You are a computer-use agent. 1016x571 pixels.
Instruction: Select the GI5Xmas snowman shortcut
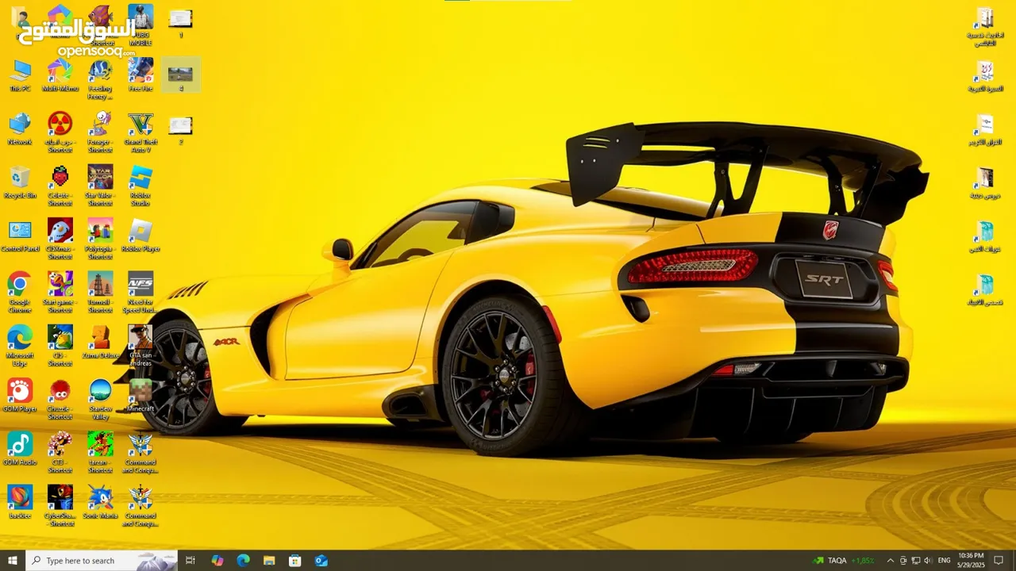point(60,239)
